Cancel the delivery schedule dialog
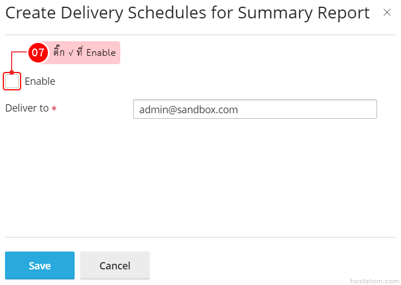 (x=115, y=265)
